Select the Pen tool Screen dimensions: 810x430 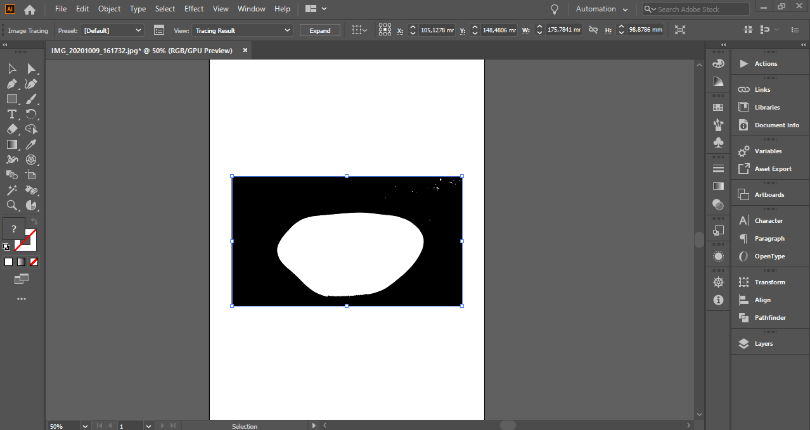(12, 84)
